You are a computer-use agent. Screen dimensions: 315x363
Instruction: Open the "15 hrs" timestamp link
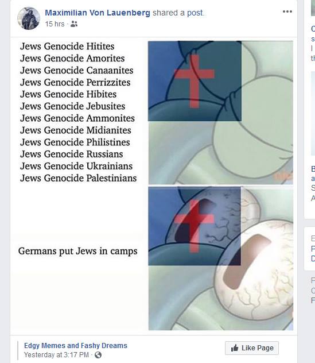pos(55,24)
